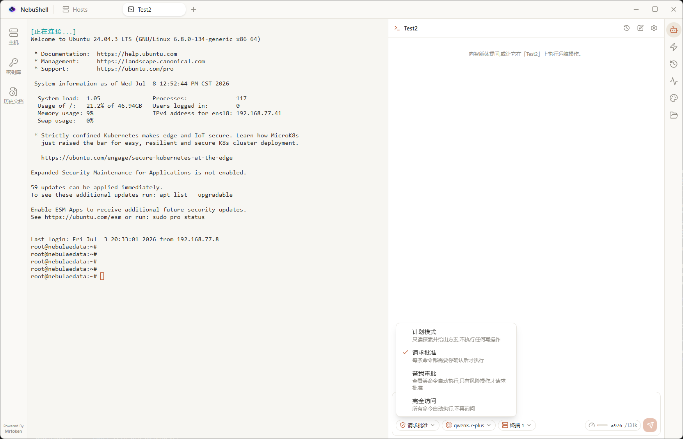Click https://landscape.canonical.com text
Image resolution: width=683 pixels, height=439 pixels.
(151, 61)
